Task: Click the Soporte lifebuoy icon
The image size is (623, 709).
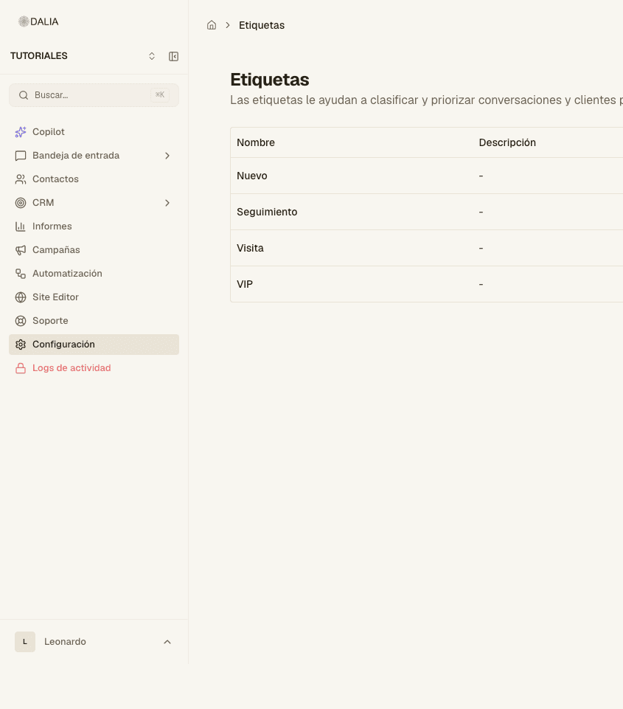Action: [x=21, y=321]
